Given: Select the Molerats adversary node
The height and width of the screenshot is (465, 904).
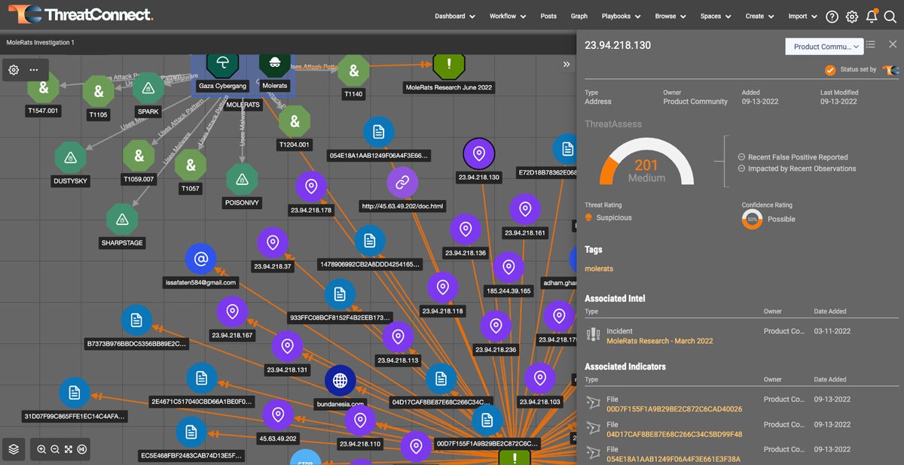Looking at the screenshot, I should (x=275, y=65).
